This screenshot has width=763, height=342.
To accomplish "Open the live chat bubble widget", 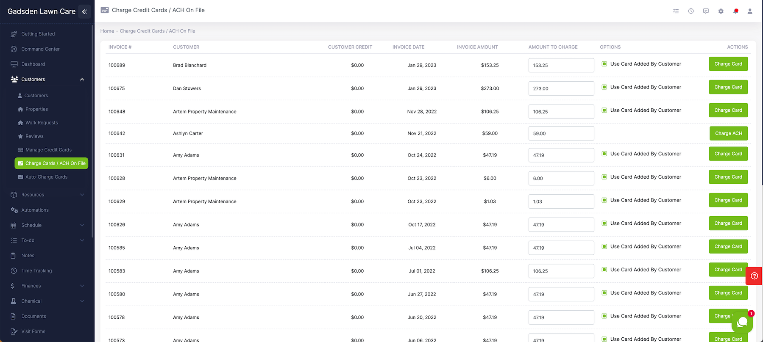I will 742,323.
